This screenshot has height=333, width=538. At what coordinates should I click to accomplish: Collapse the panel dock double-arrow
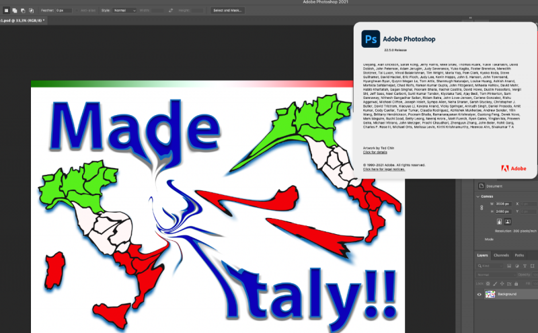click(470, 18)
